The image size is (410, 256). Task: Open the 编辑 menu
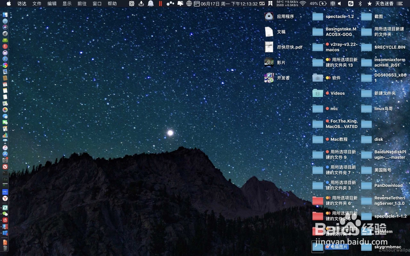(x=52, y=3)
